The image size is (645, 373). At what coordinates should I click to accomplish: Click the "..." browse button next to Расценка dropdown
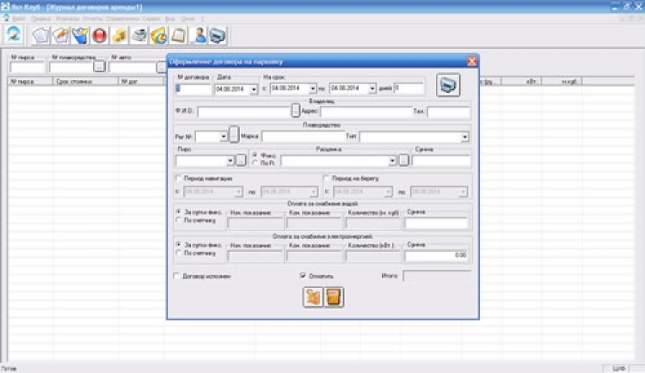click(404, 160)
